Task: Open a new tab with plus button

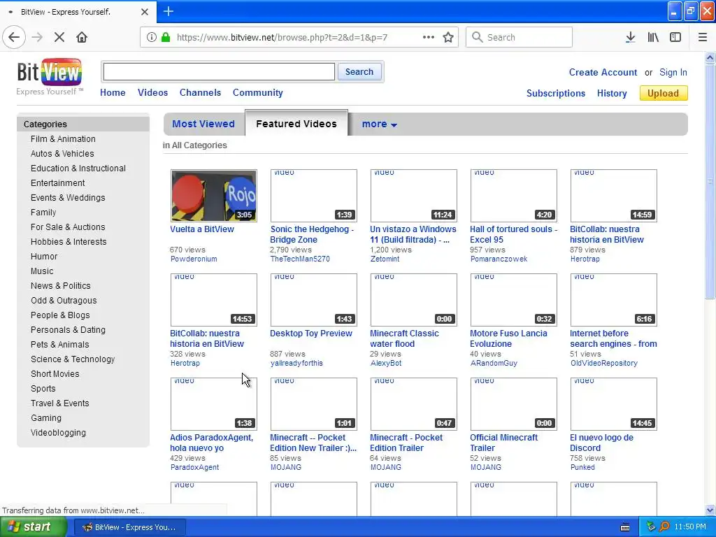Action: (168, 11)
